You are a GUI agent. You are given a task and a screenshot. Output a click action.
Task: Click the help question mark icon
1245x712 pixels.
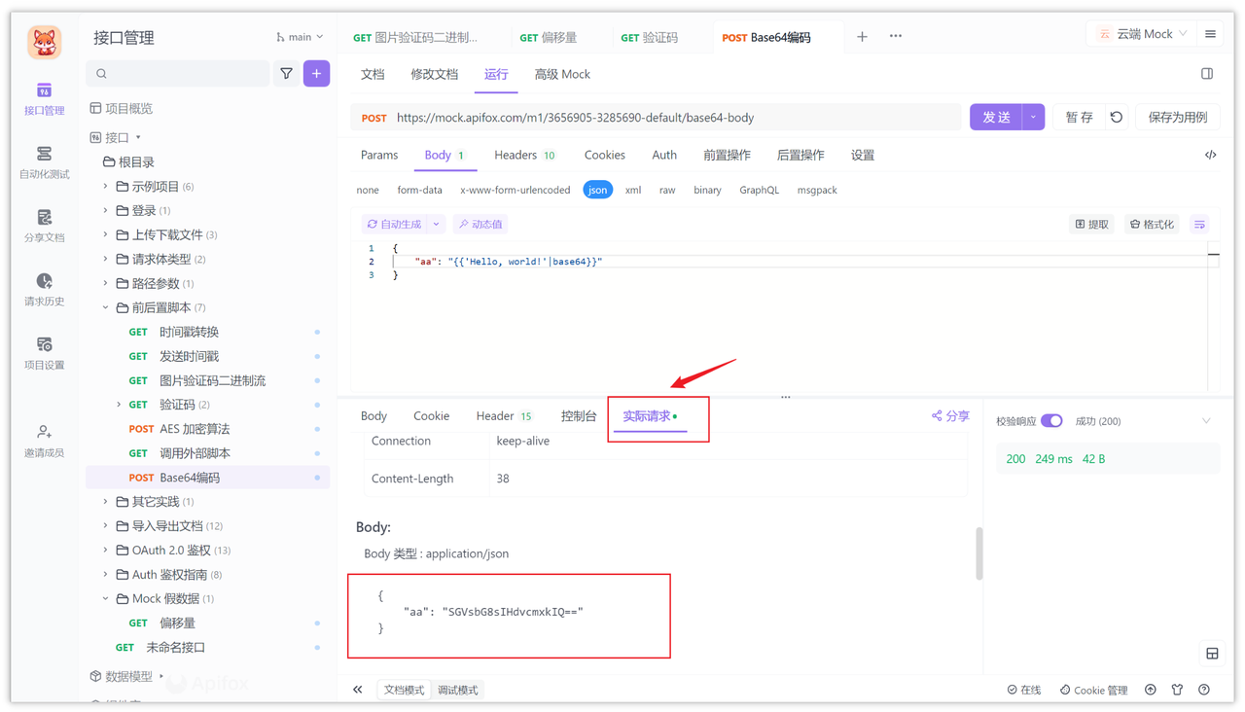[x=1204, y=690]
